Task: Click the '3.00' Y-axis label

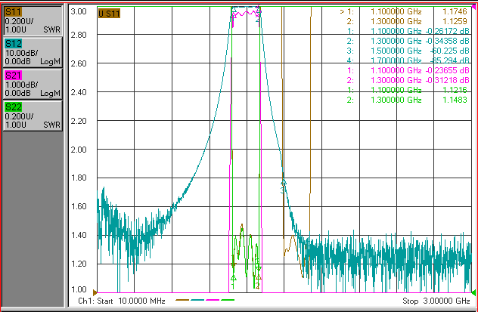Action: click(x=79, y=11)
